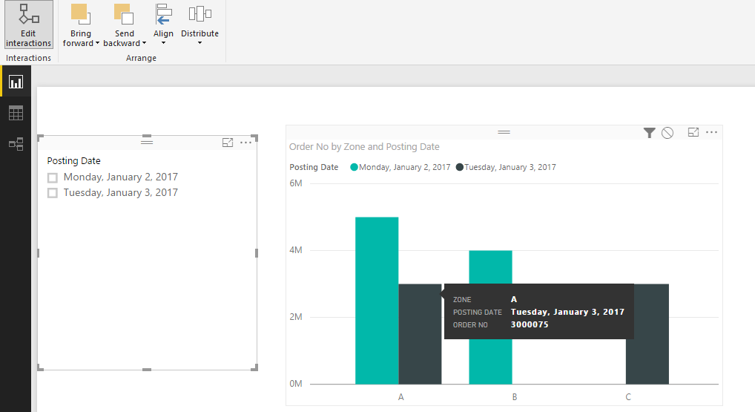The width and height of the screenshot is (755, 412).
Task: Click the Bring forward icon
Action: pos(80,14)
